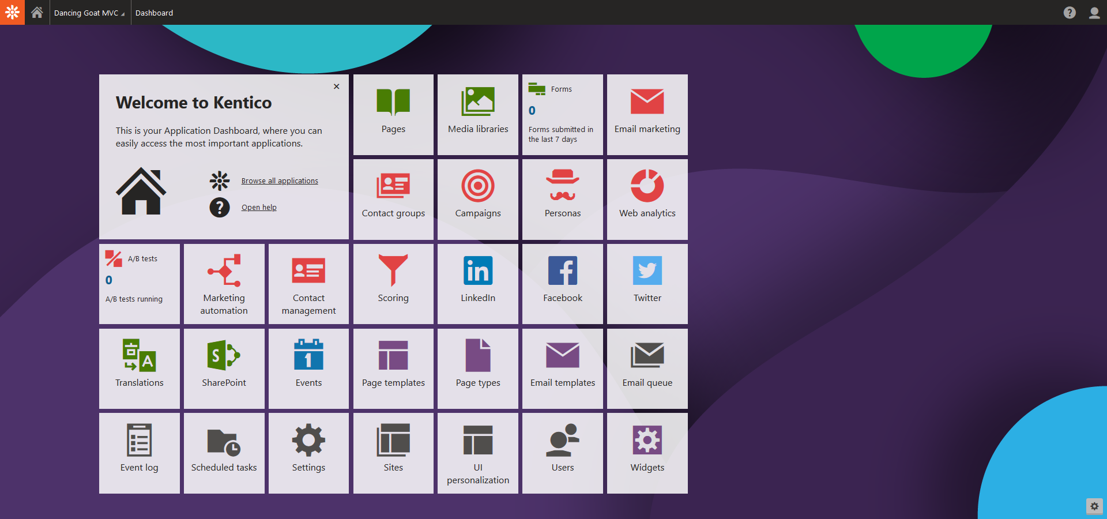Image resolution: width=1107 pixels, height=519 pixels.
Task: Open the Personas application
Action: tap(563, 199)
